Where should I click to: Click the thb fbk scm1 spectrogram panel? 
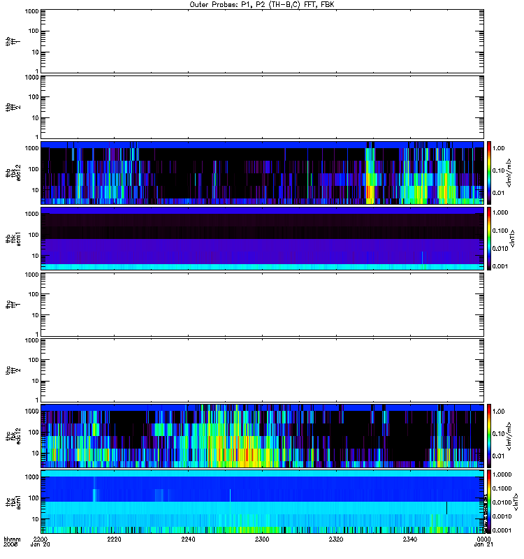coord(263,238)
